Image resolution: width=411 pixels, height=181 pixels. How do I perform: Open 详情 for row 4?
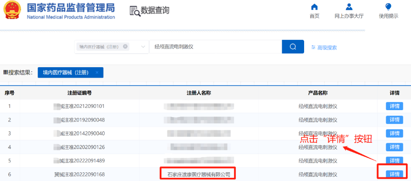pyautogui.click(x=394, y=147)
